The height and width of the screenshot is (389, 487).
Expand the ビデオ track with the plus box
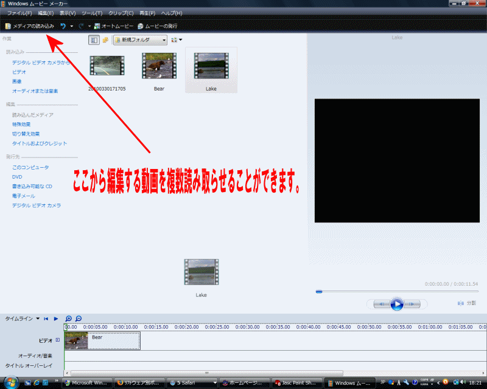pos(58,339)
